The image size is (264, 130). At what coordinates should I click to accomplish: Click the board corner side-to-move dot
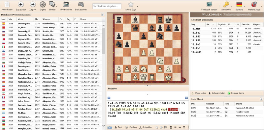click(184, 80)
